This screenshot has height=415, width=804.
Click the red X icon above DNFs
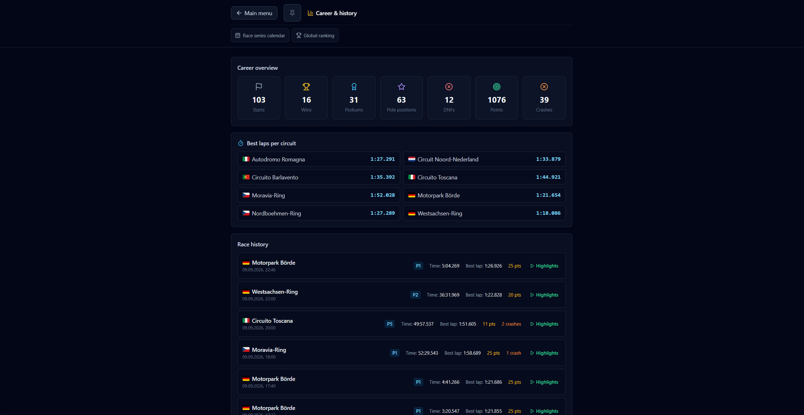point(449,87)
